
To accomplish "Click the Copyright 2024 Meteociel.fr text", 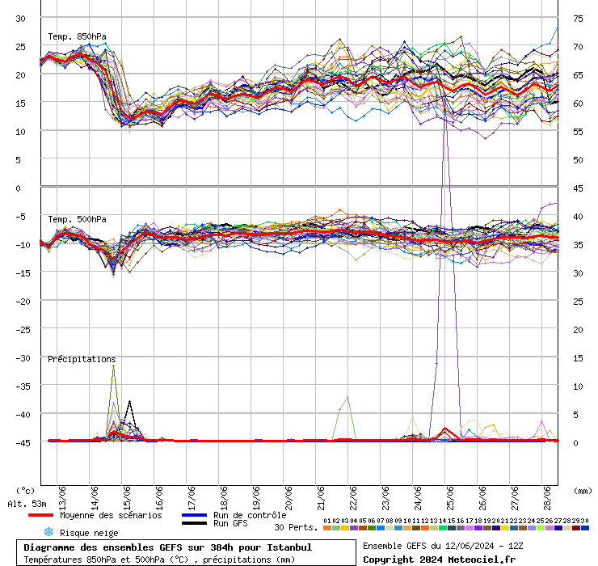I will 439,560.
